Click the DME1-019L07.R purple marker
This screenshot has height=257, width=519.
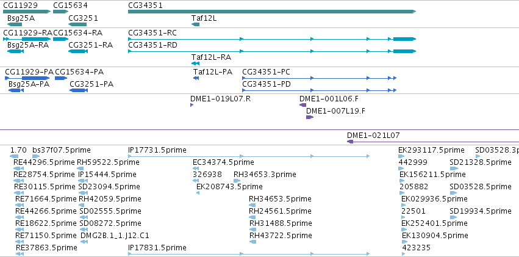tap(191, 105)
